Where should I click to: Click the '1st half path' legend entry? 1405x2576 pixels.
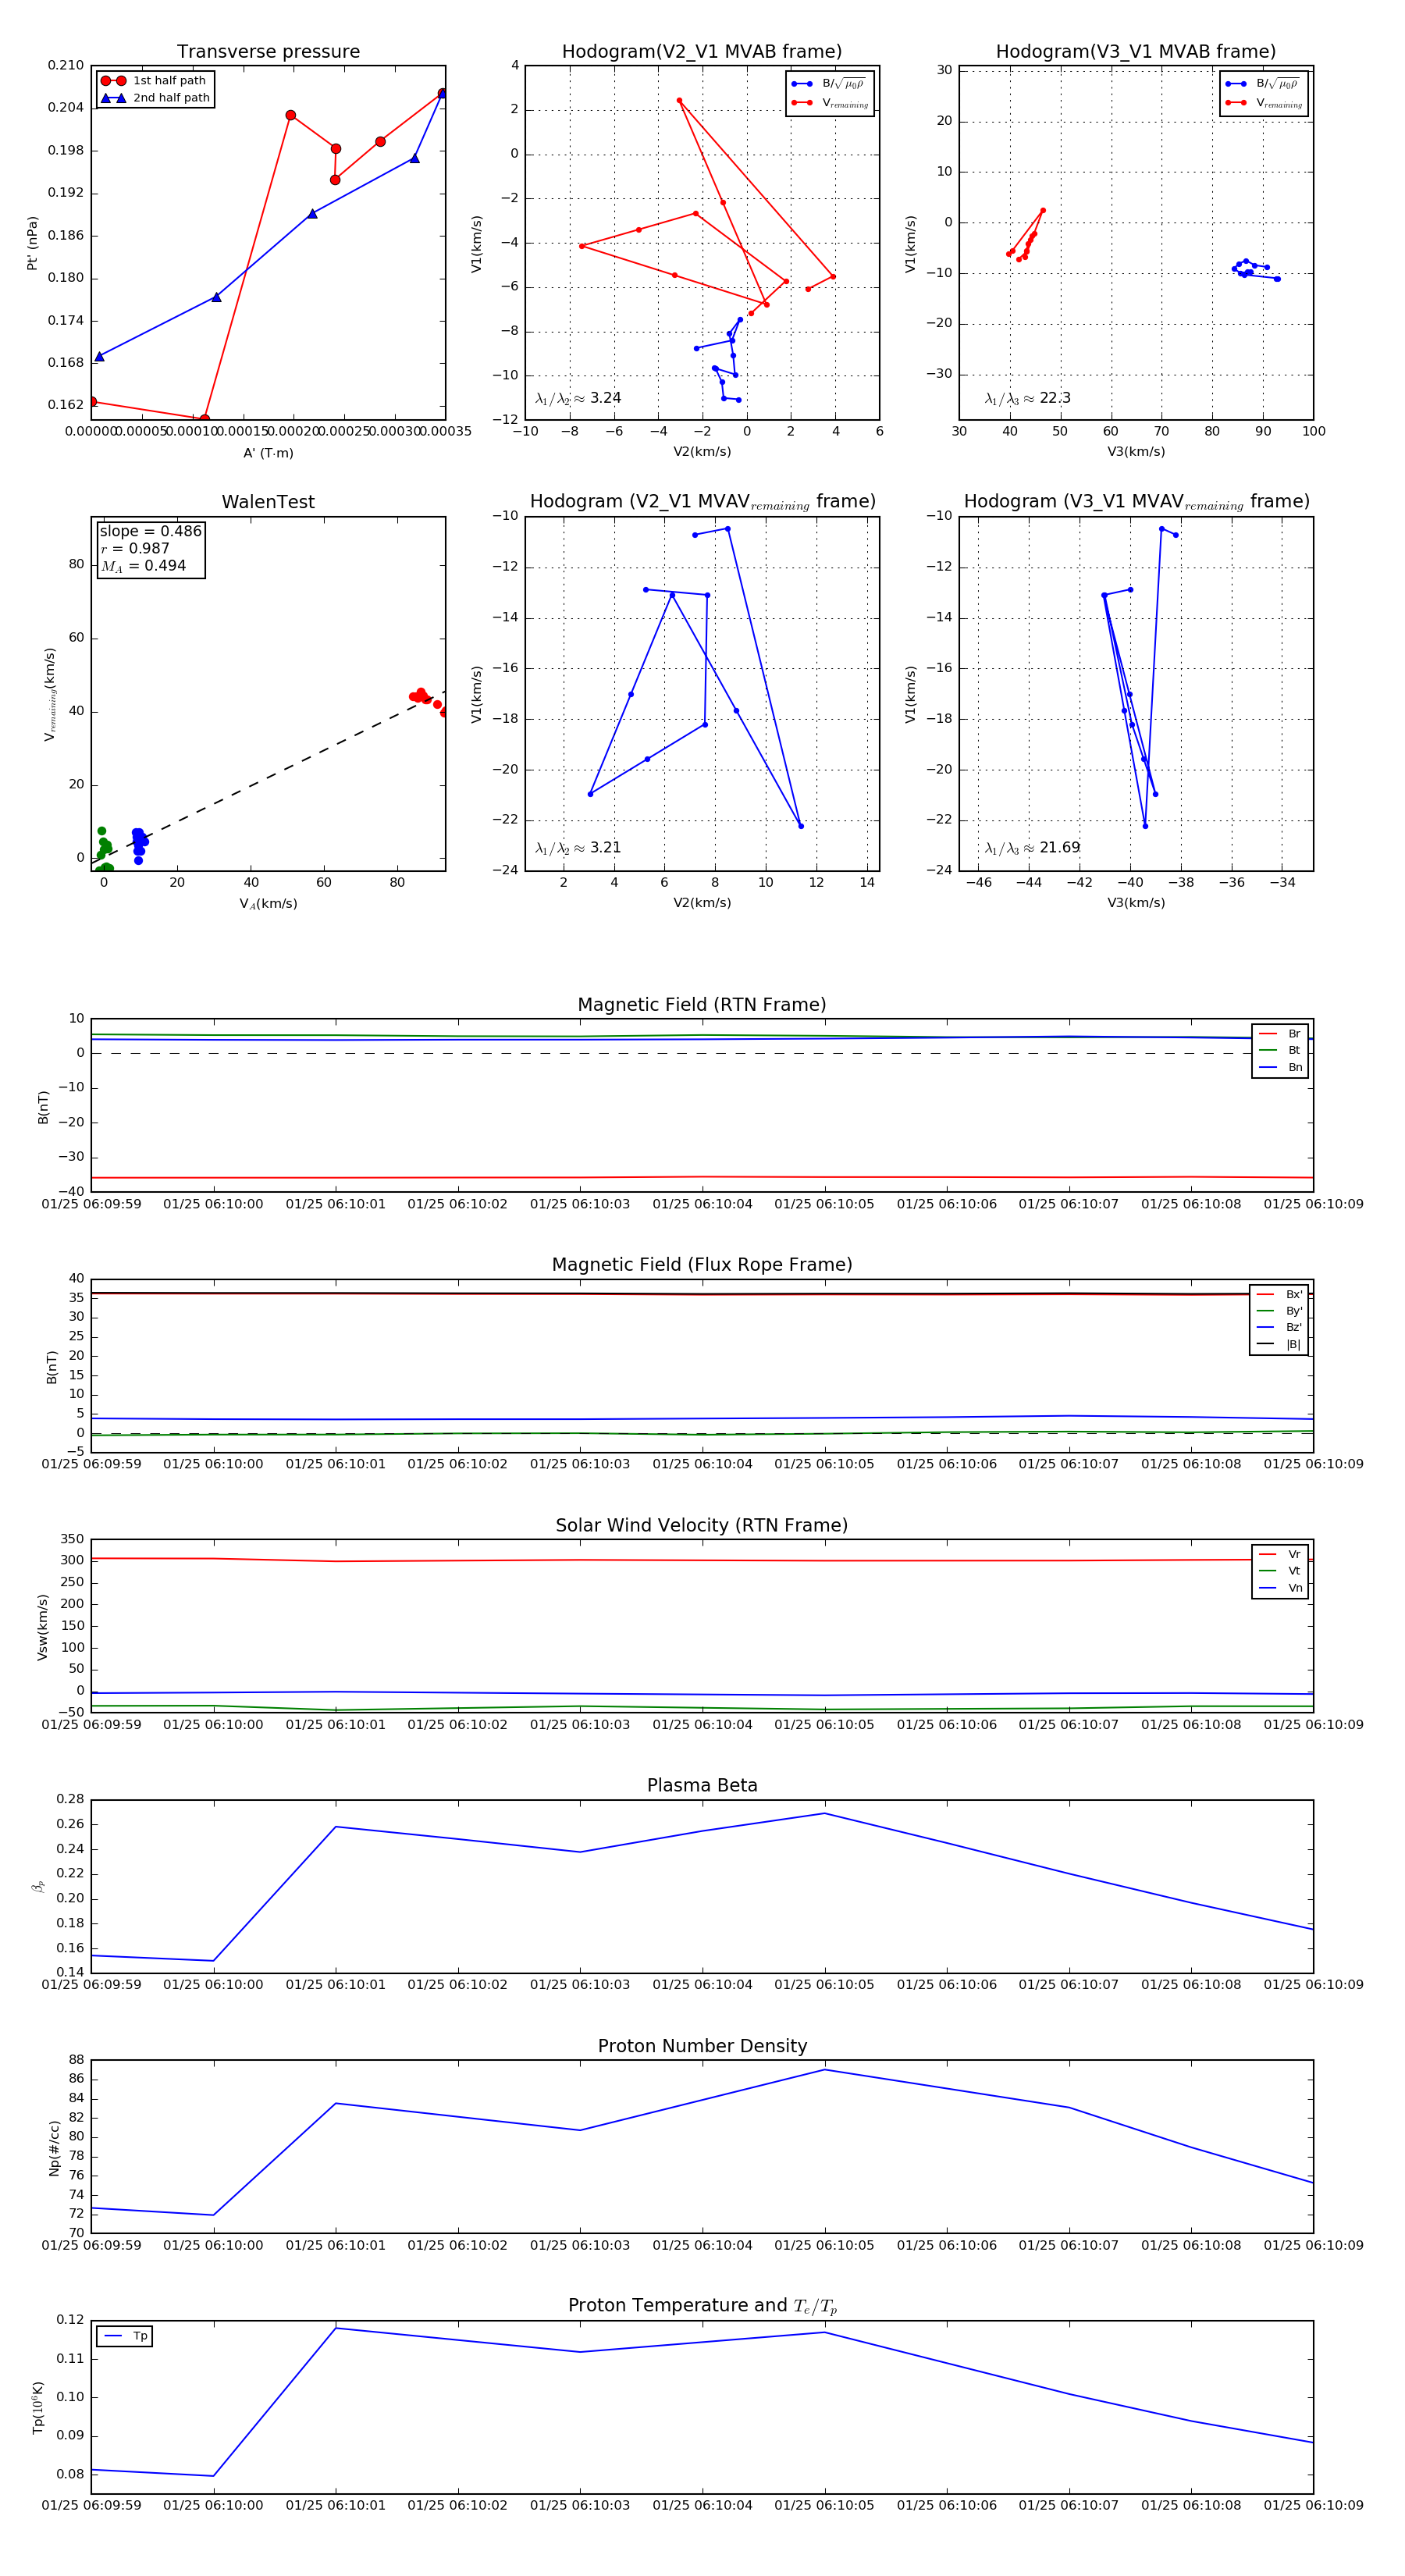click(x=154, y=81)
